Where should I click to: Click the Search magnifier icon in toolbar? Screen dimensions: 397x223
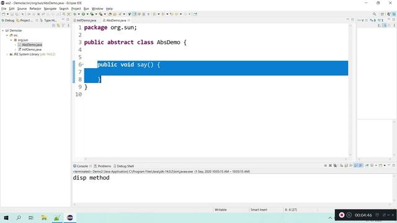pyautogui.click(x=374, y=14)
